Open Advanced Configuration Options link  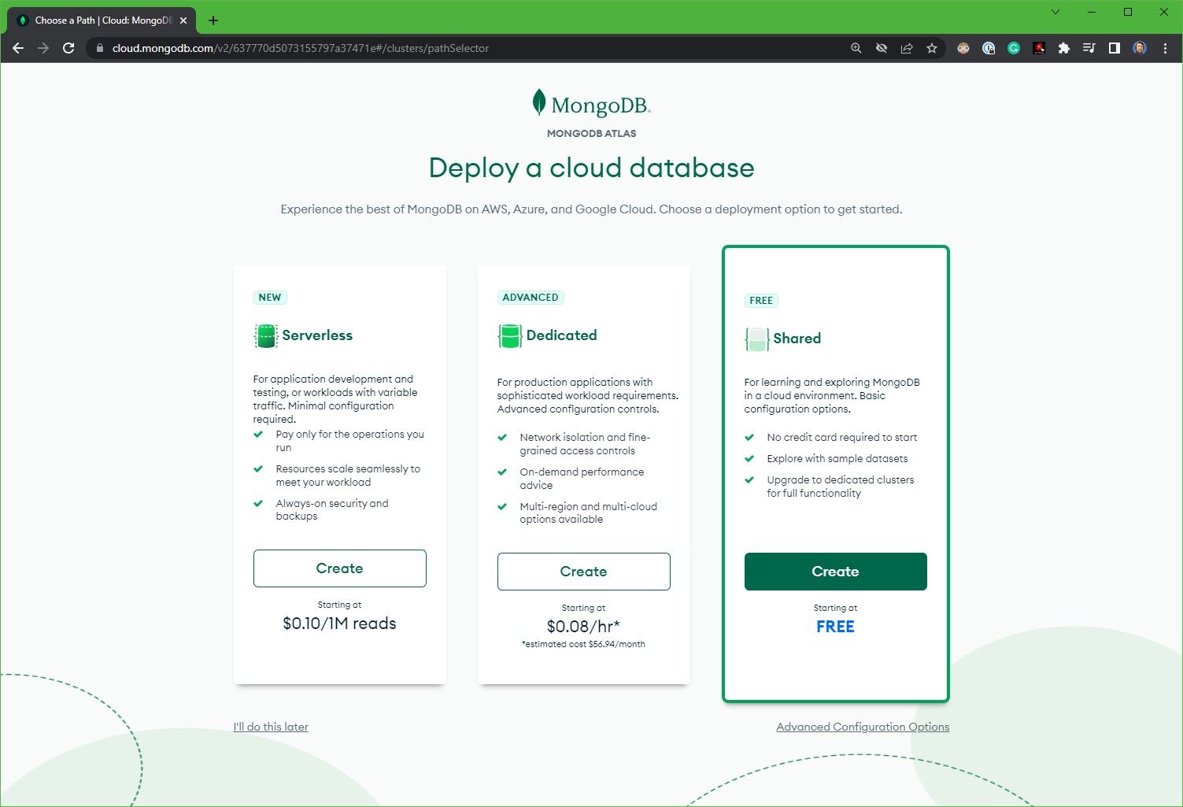tap(863, 726)
